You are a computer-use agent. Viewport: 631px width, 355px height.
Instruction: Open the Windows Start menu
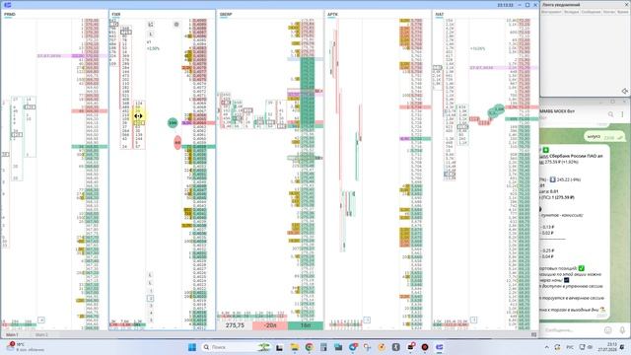point(192,347)
